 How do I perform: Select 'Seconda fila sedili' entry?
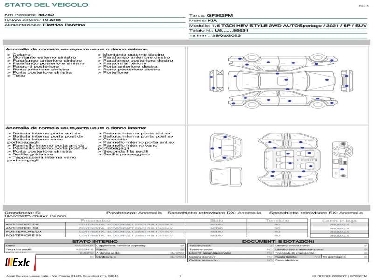[x=123, y=151]
